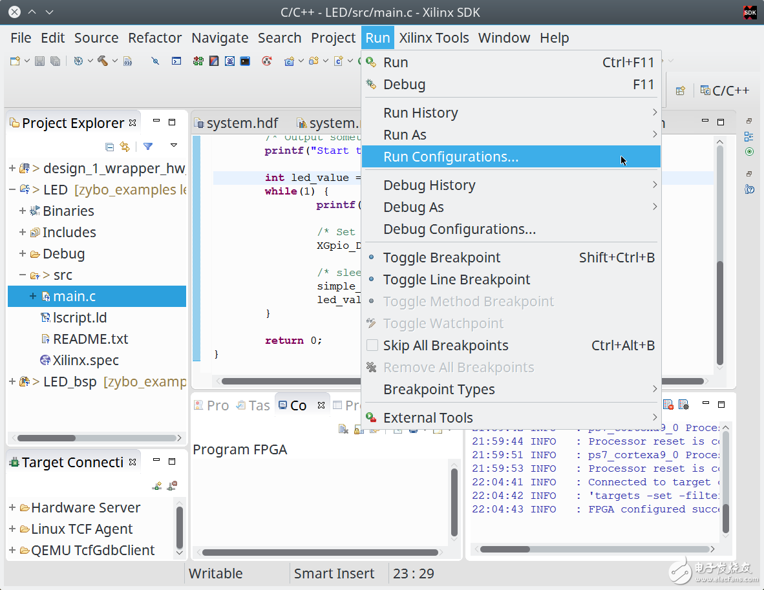Collapse the src folder node
764x590 pixels.
pos(23,275)
